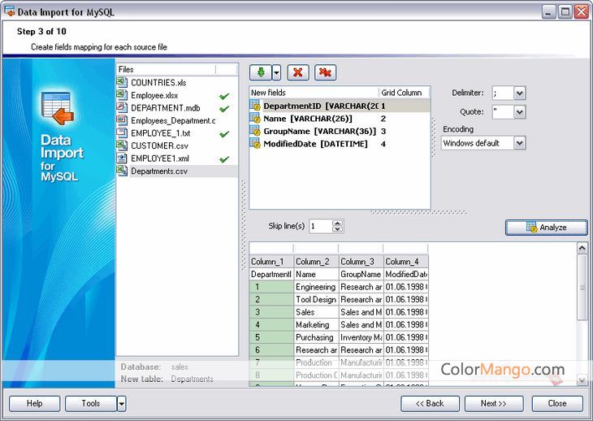Screen dimensions: 593x421
Task: Click the DepartmentID field icon
Action: click(255, 106)
